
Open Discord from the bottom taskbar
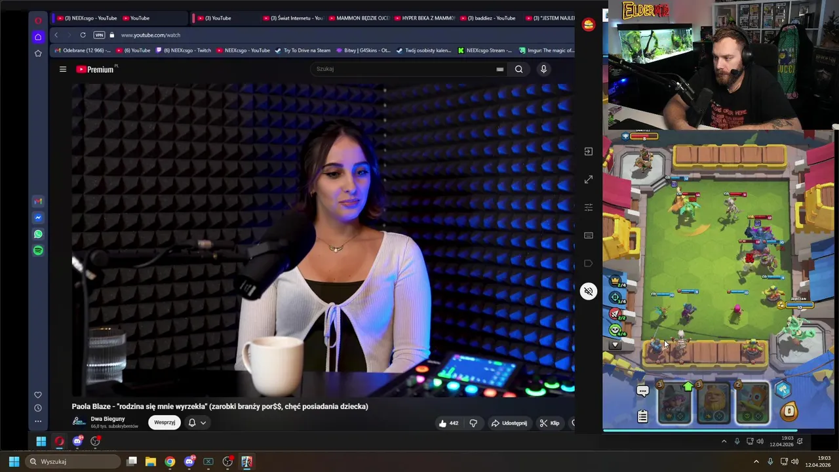[x=189, y=462]
